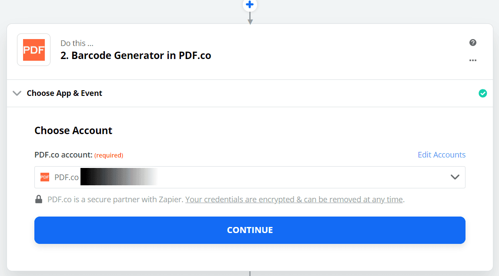Click the Edit Accounts link

[x=442, y=155]
